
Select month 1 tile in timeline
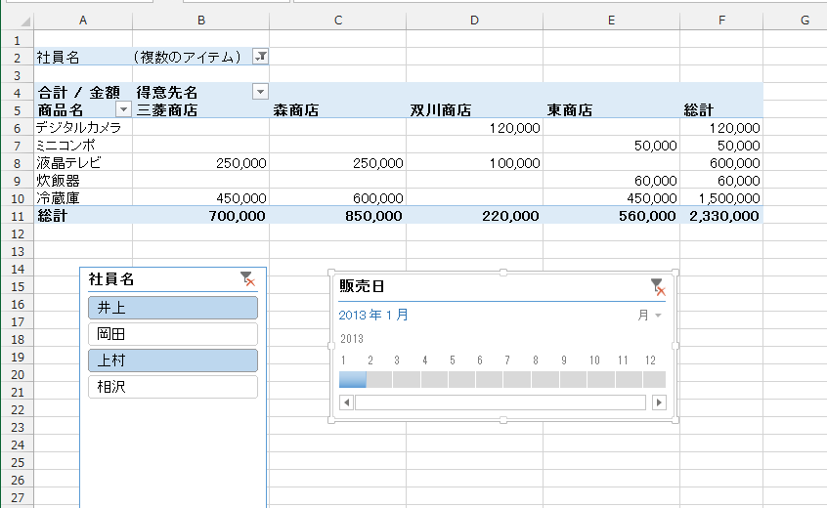tap(352, 379)
